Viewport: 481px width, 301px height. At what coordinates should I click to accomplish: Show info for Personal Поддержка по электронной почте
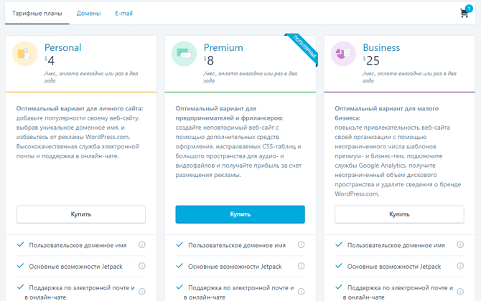[141, 292]
